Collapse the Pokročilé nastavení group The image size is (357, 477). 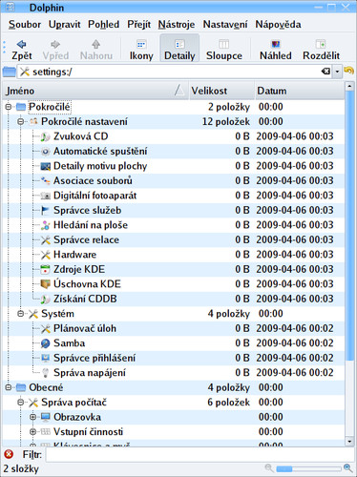tap(21, 121)
